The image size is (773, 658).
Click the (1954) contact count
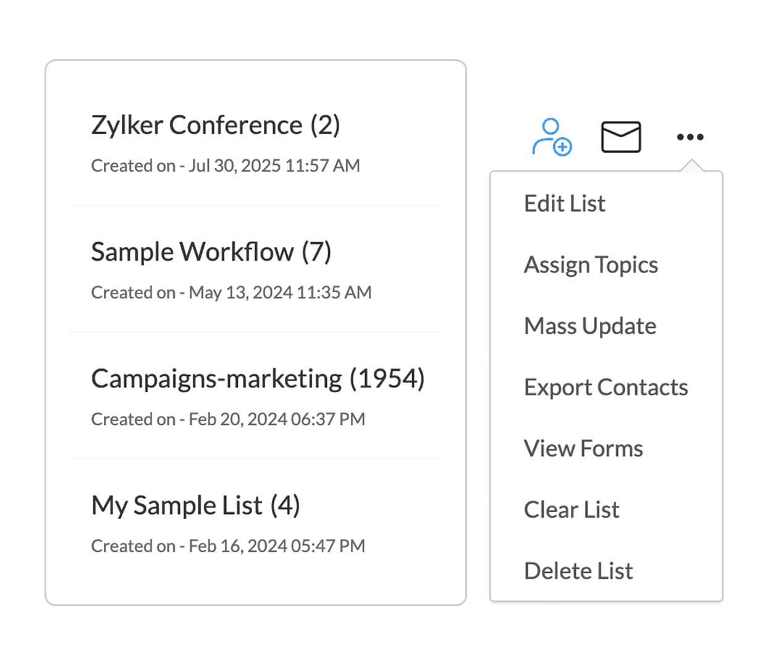(387, 378)
